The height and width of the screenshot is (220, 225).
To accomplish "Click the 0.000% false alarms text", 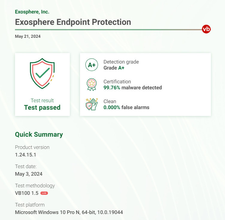I will click(x=126, y=107).
